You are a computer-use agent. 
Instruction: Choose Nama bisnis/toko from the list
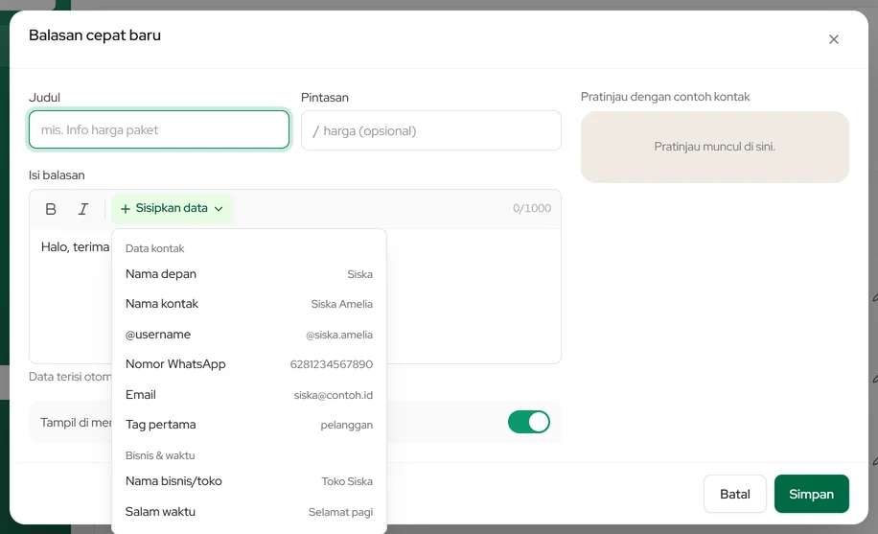point(249,481)
